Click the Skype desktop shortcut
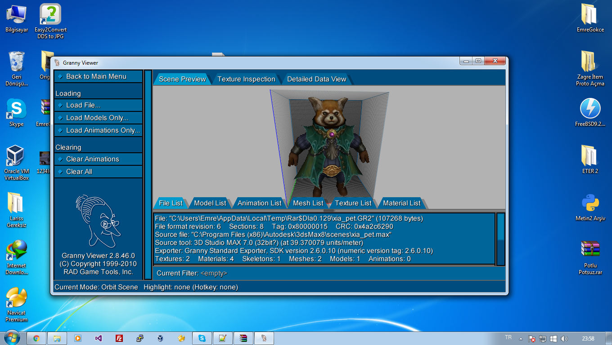 [16, 113]
